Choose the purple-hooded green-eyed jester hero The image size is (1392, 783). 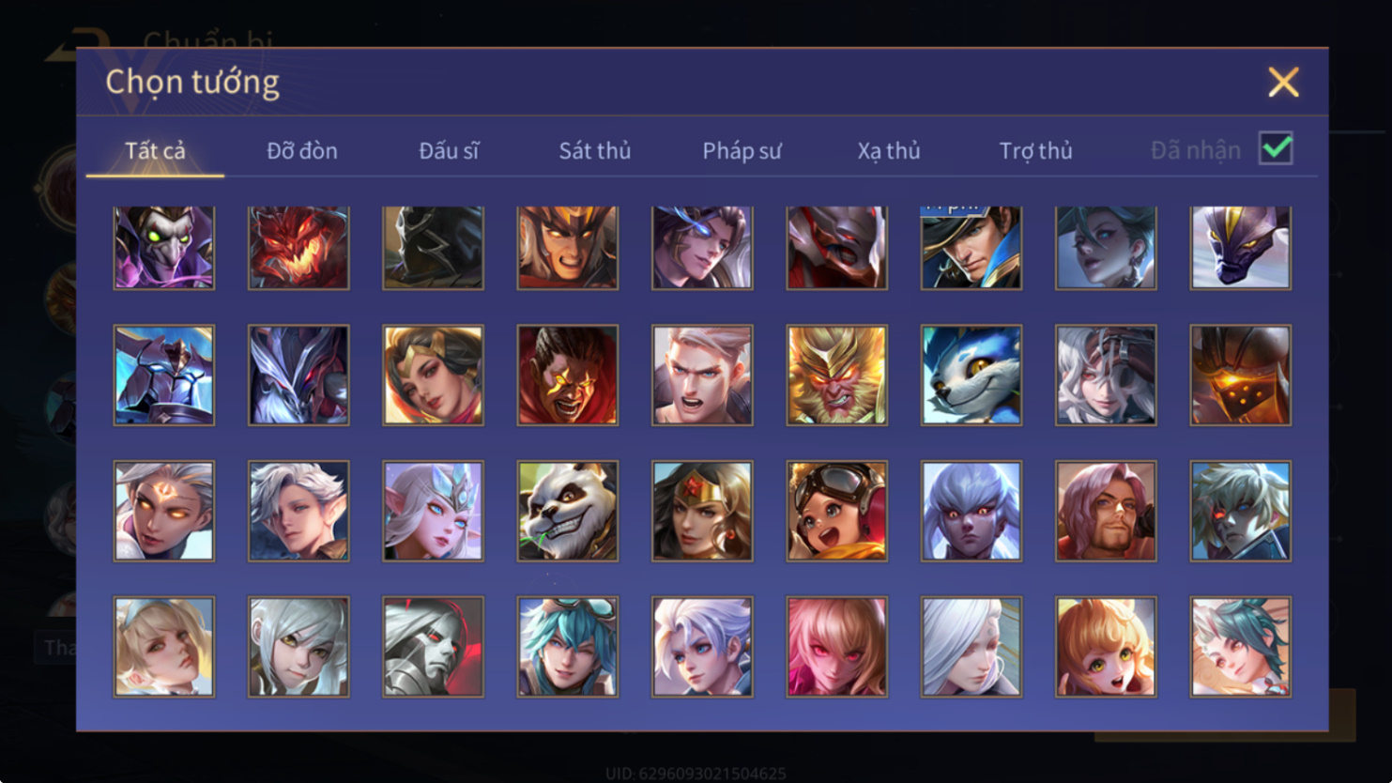pos(164,247)
